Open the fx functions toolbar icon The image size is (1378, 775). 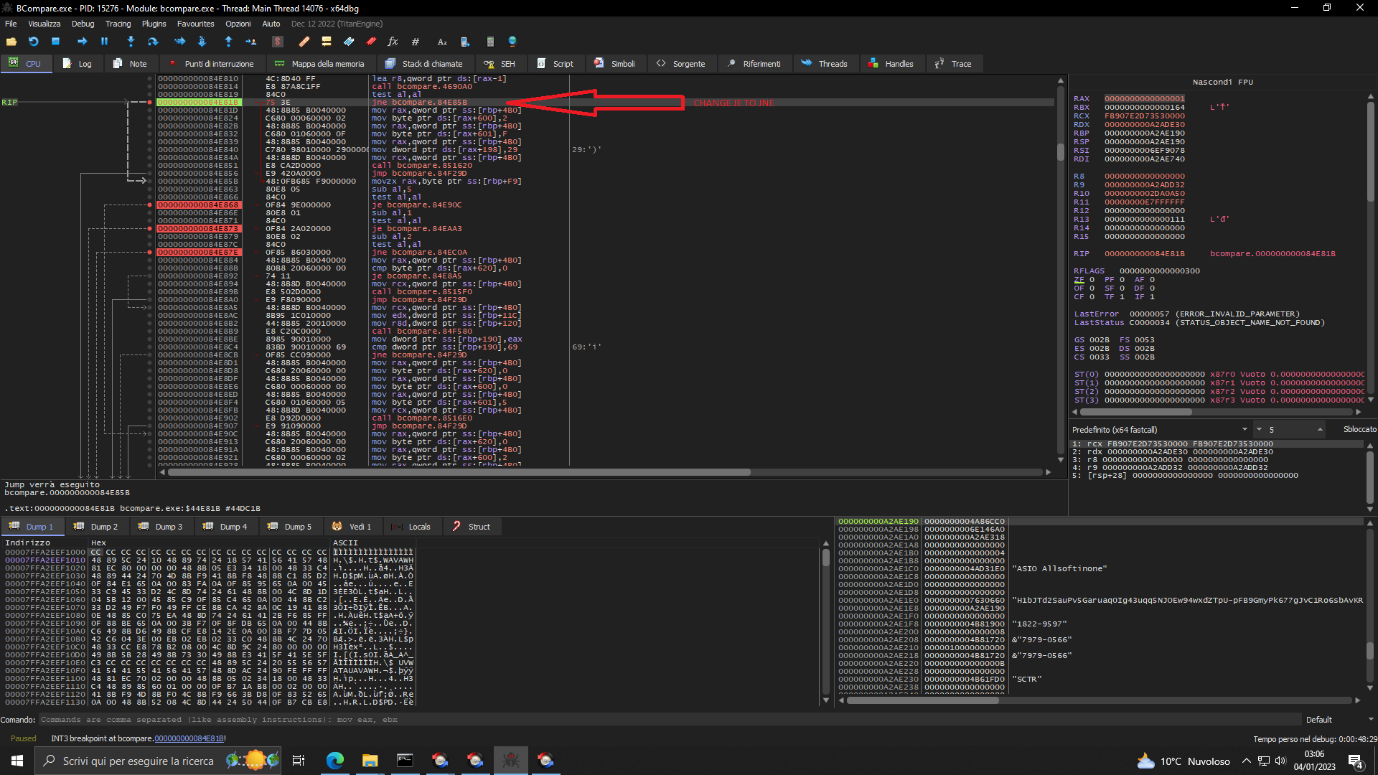pos(393,42)
